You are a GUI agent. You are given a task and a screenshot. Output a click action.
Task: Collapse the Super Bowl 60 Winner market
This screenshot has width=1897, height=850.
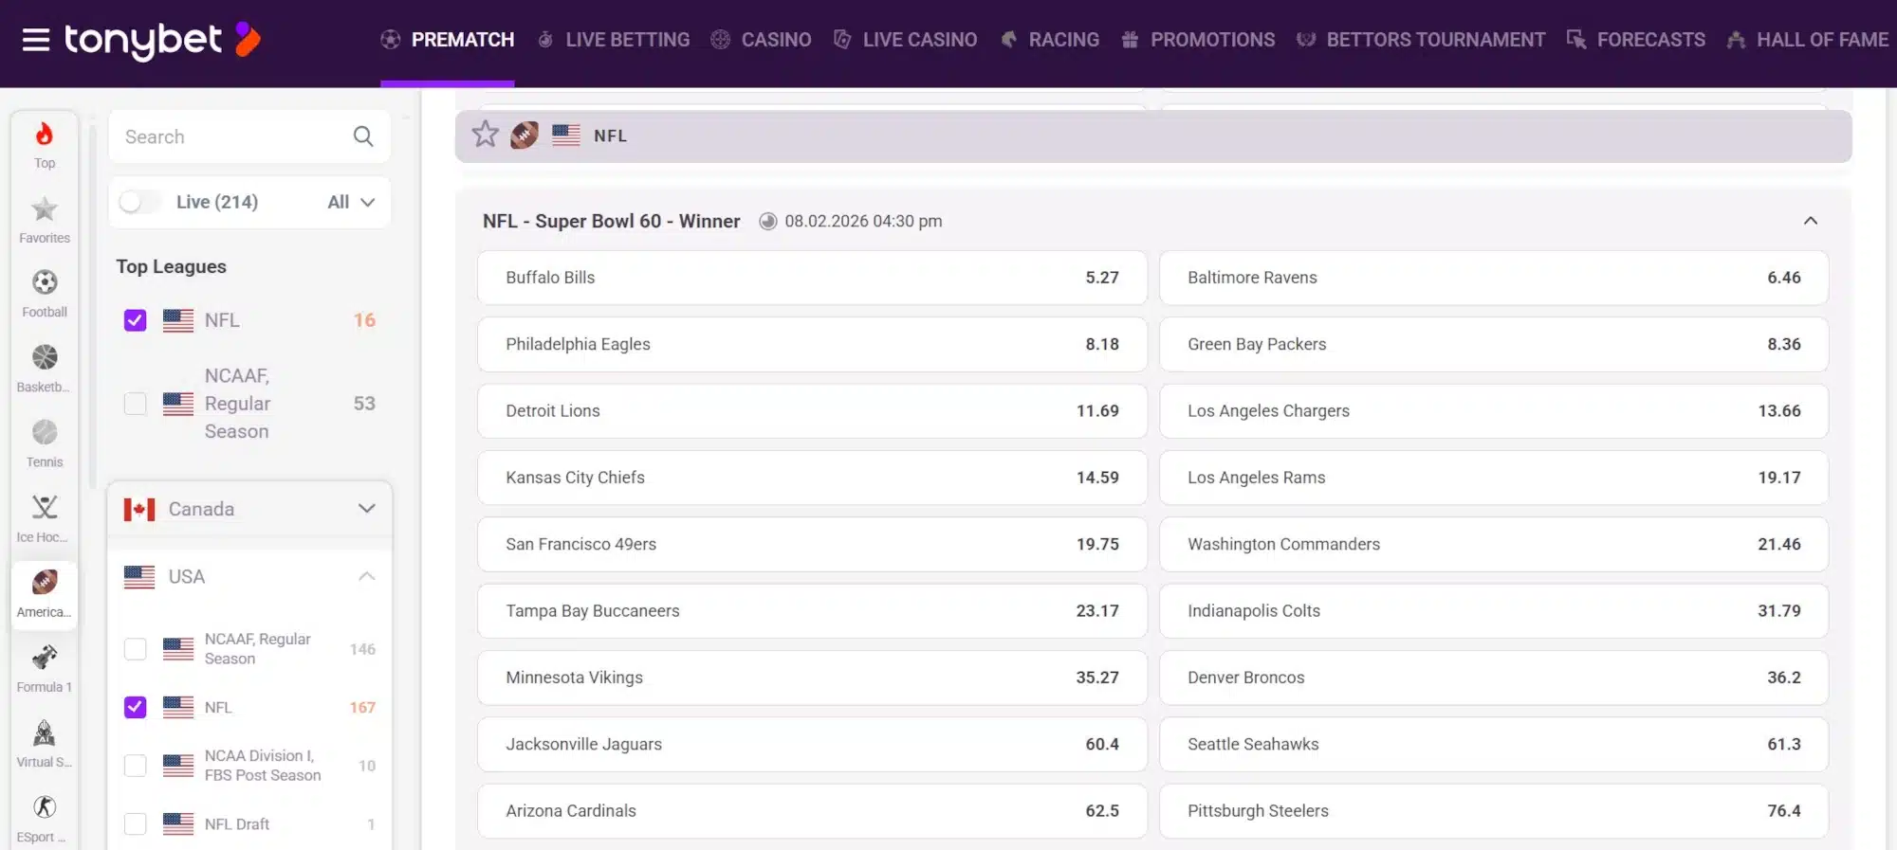(x=1810, y=221)
